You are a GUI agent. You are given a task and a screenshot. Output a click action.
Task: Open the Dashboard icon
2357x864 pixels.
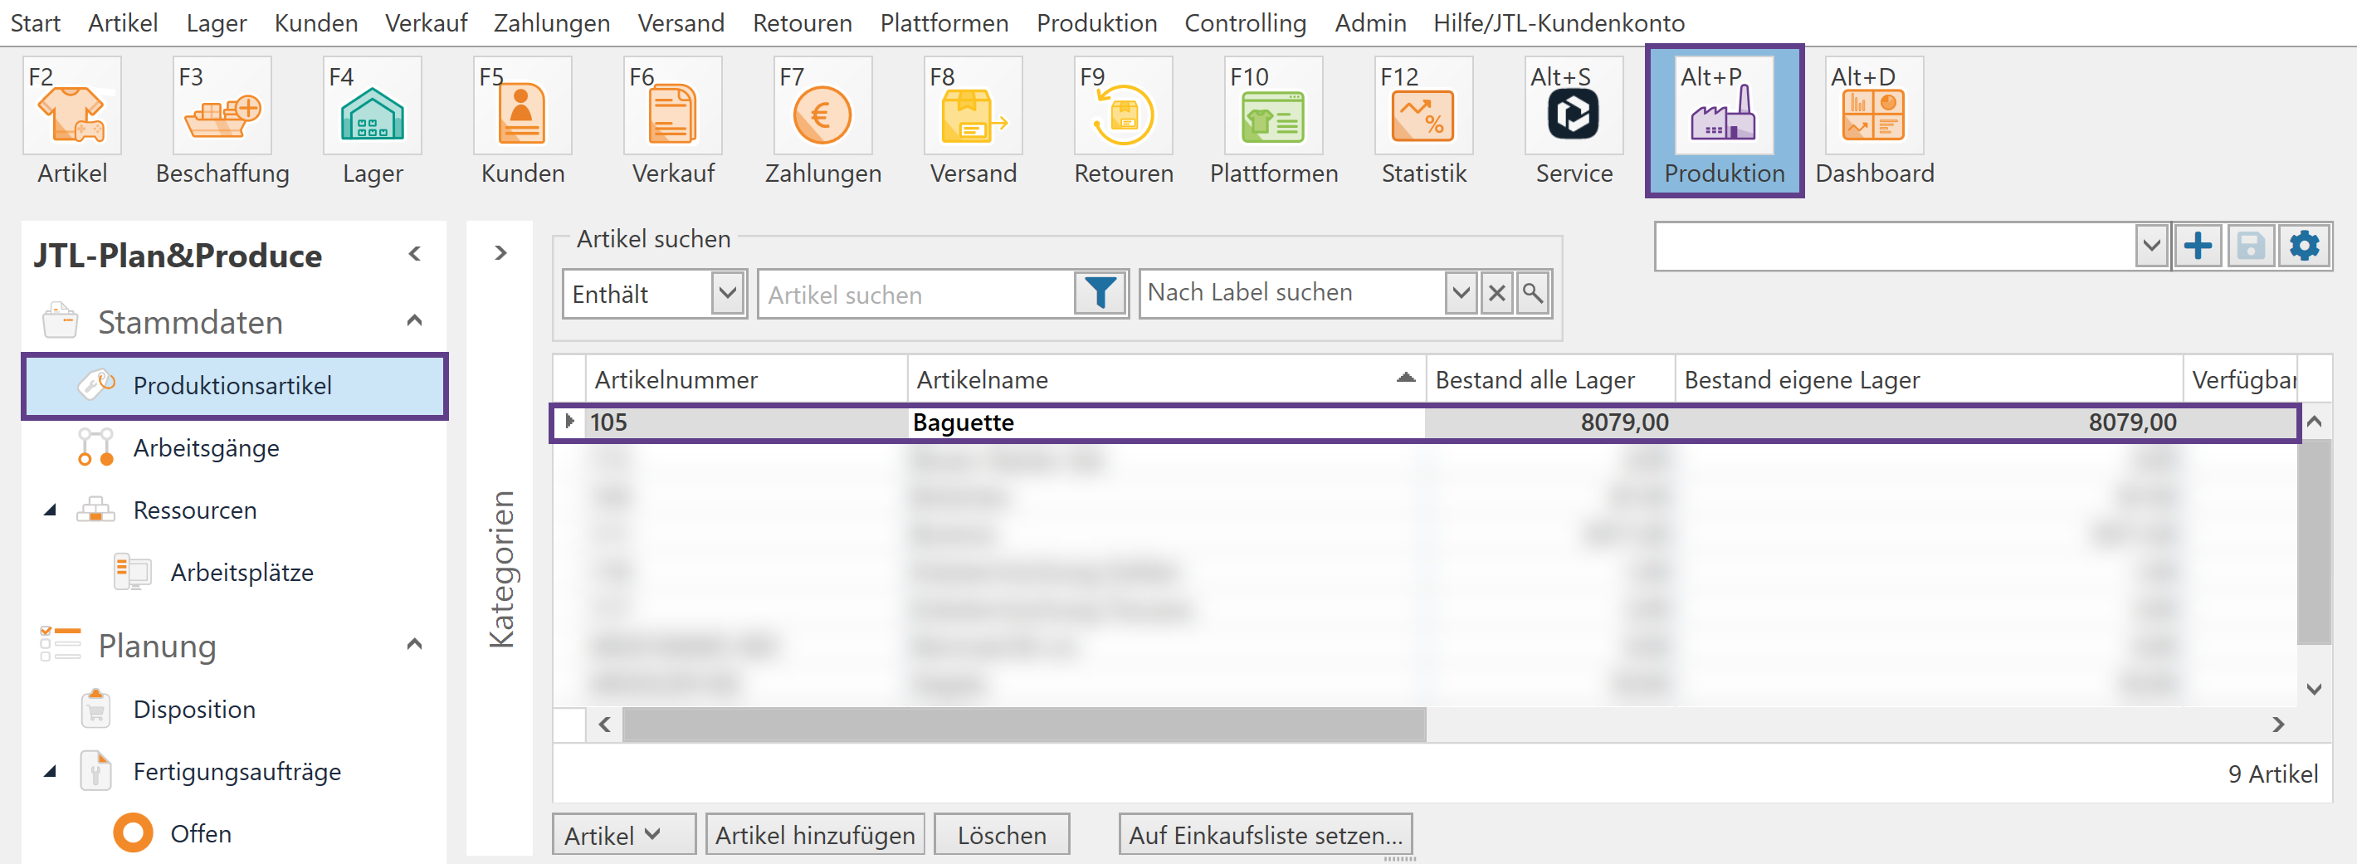pyautogui.click(x=1873, y=116)
